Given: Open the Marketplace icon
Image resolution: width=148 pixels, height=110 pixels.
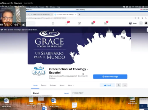Looking at the screenshot, I should click(x=79, y=23).
